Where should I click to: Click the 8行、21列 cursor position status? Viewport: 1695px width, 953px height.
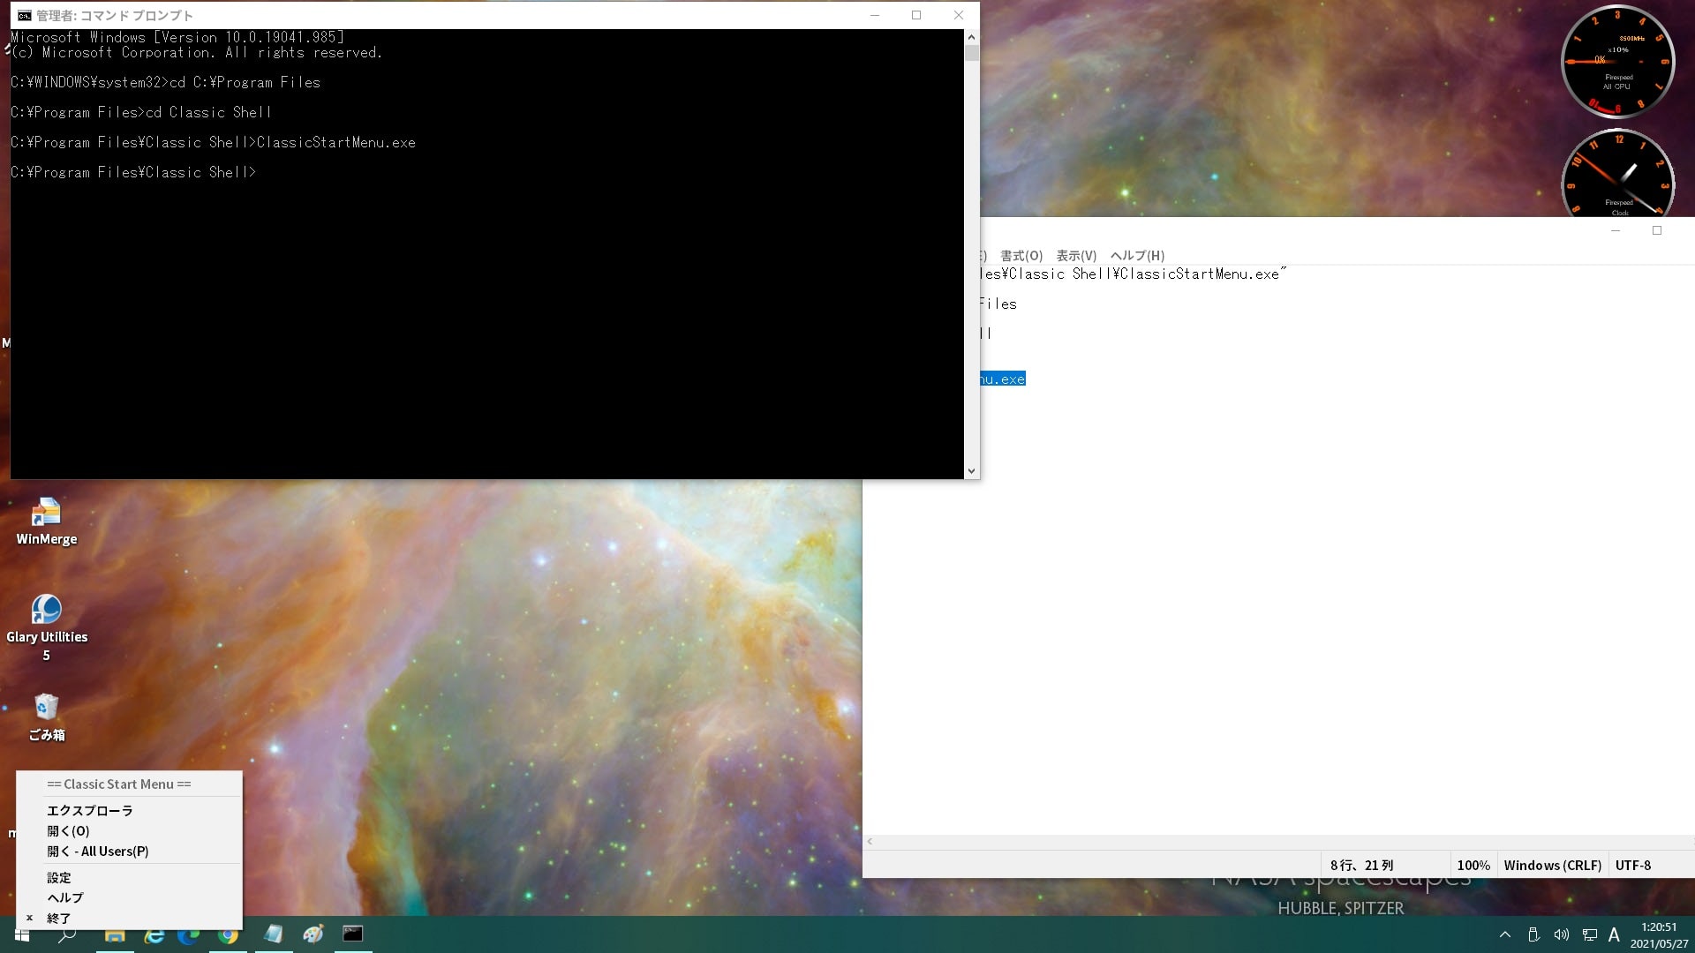[1361, 865]
